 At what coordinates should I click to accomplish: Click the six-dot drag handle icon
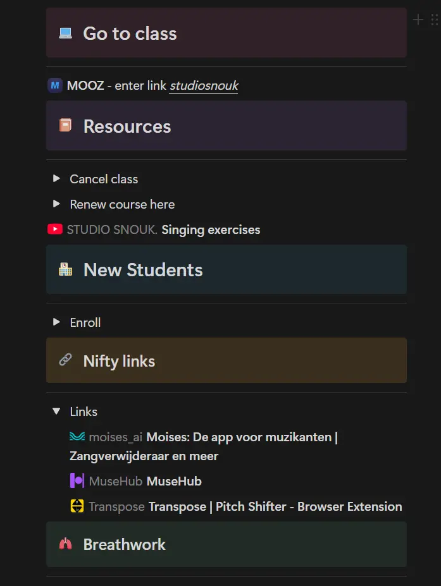click(x=434, y=20)
